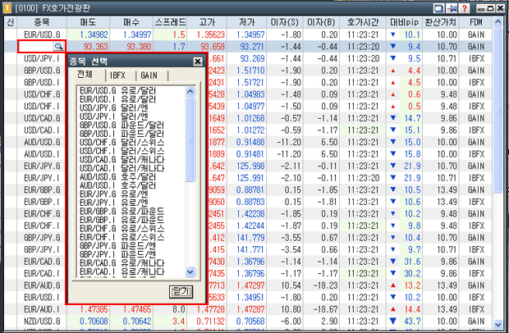Select EUR/CAD.G 유로/캐나다 in list
The image size is (509, 333).
122,262
